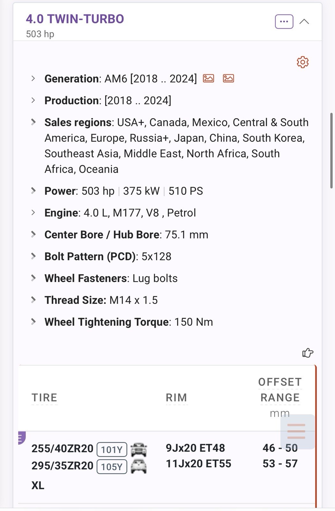The image size is (335, 511).
Task: Click the purple list badge icon
Action: point(21,438)
